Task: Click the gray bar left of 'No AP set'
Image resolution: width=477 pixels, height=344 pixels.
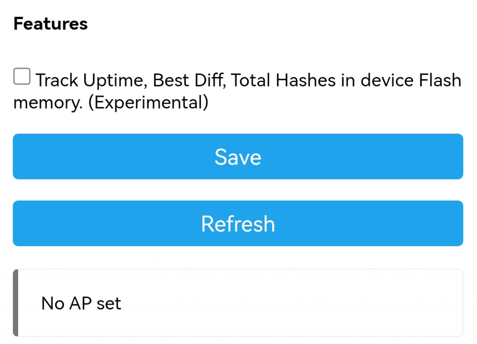Action: point(15,303)
